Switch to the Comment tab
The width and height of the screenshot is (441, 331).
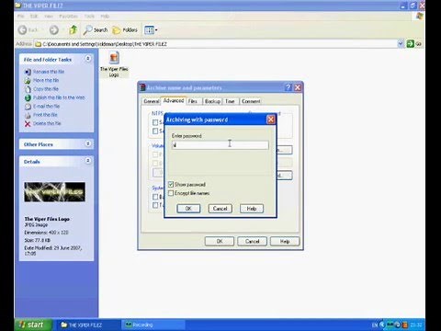251,101
